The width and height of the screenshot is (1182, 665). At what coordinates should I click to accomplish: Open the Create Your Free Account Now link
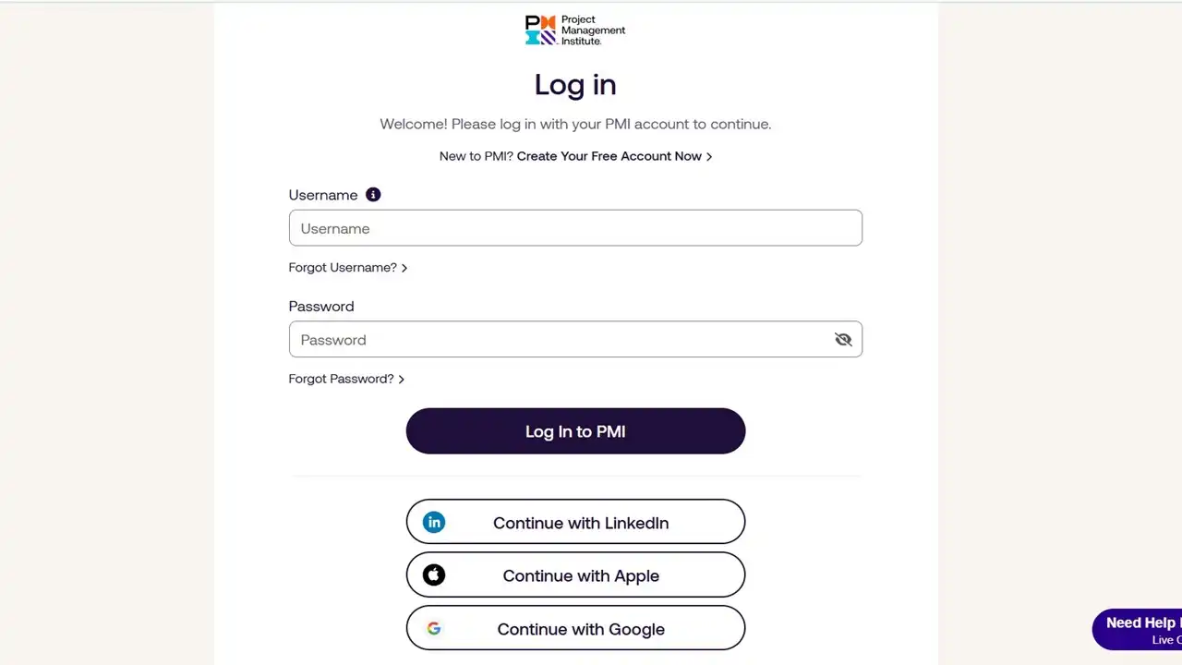pos(609,156)
